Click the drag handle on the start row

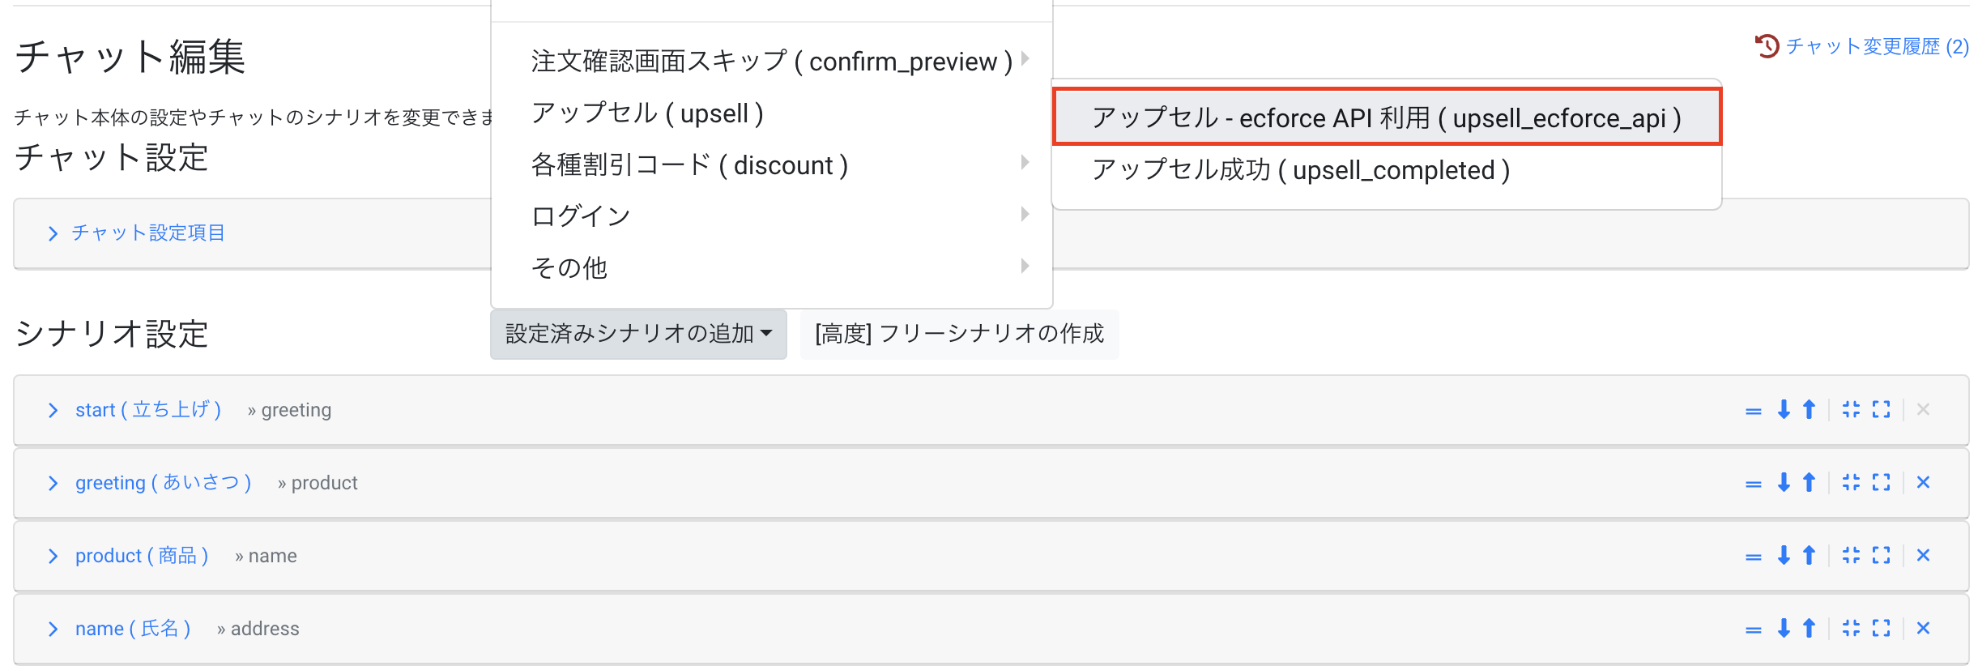tap(1753, 411)
